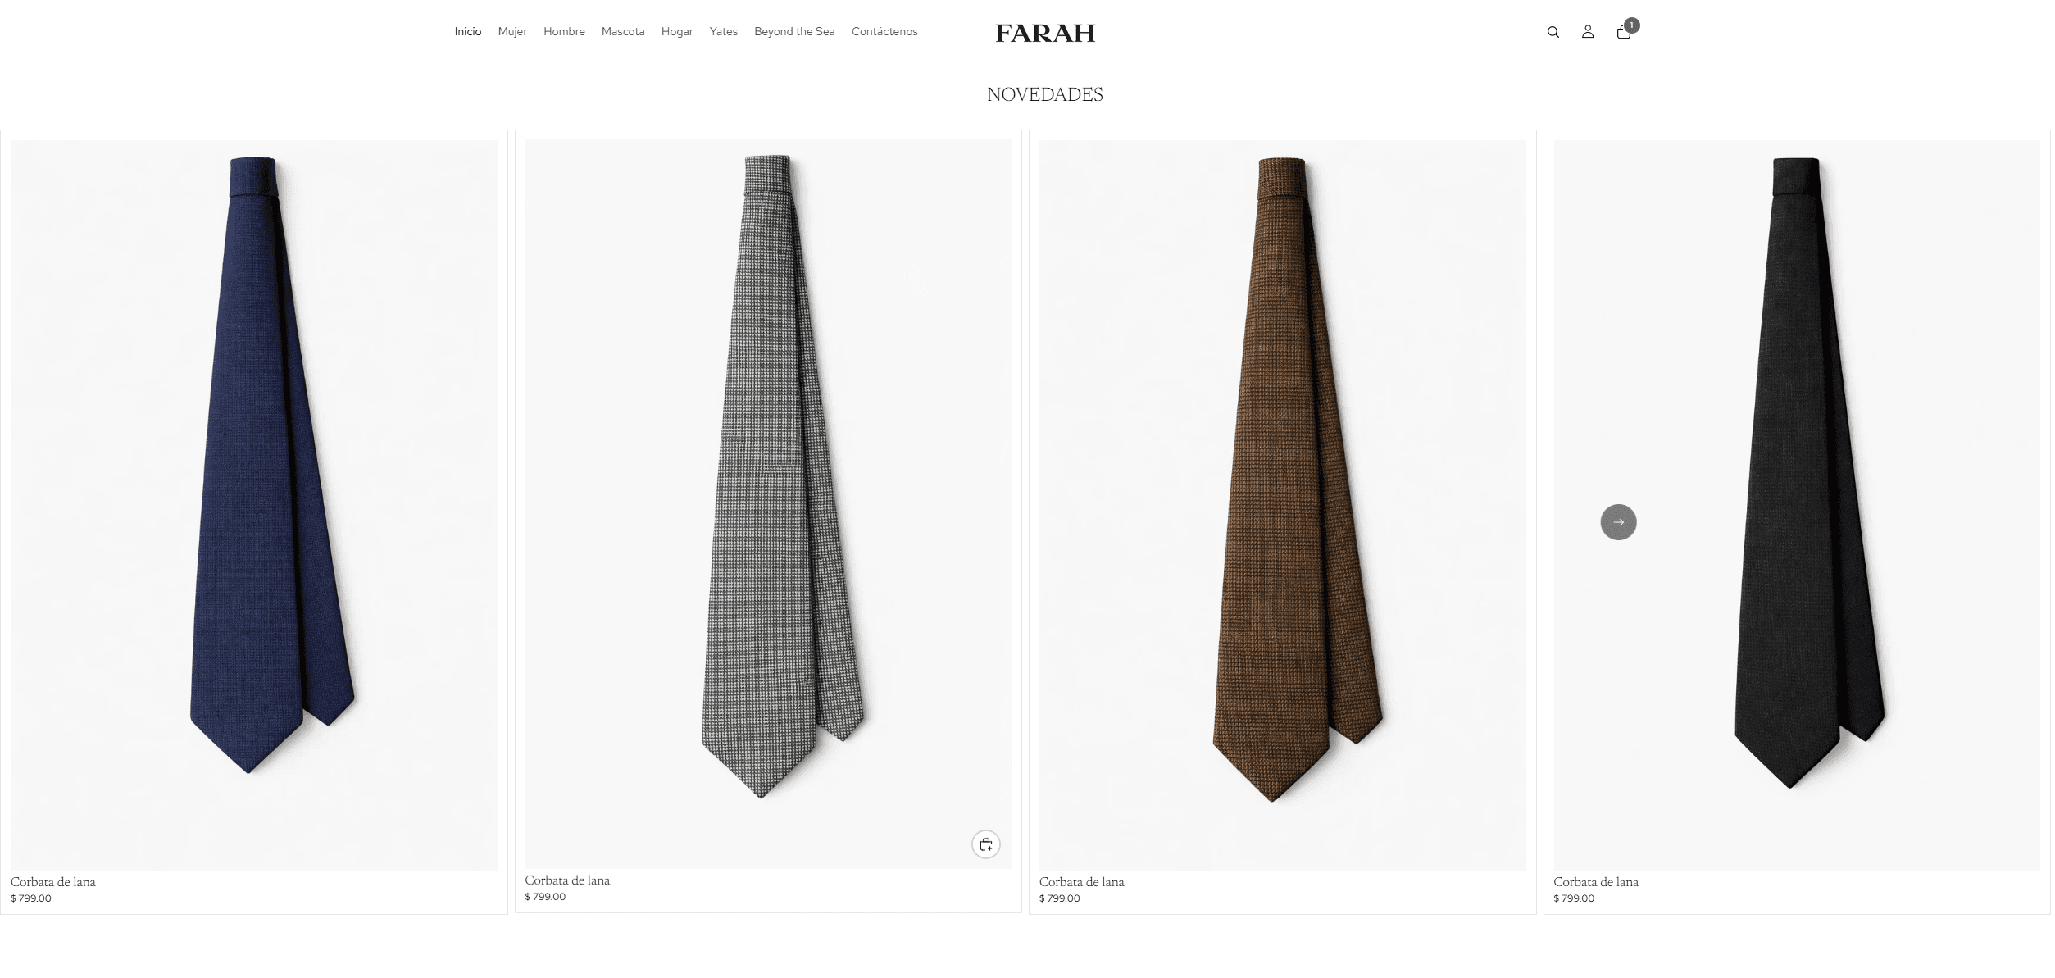Screen dimensions: 2055x978
Task: Open the Contáctenos link
Action: (x=884, y=31)
